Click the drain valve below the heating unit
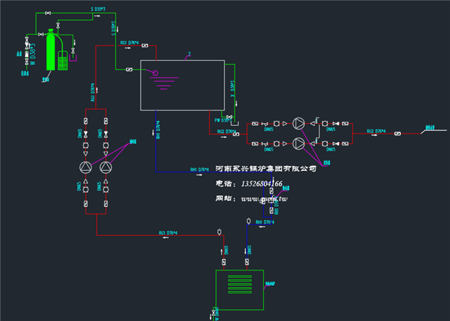 (213, 313)
